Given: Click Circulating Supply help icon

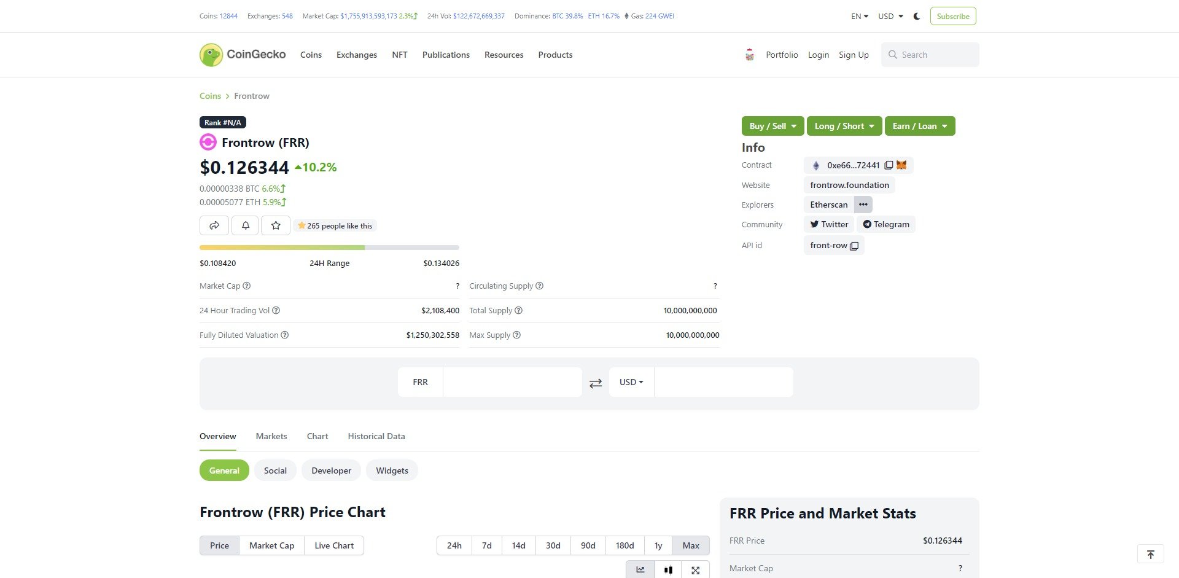Looking at the screenshot, I should coord(540,286).
